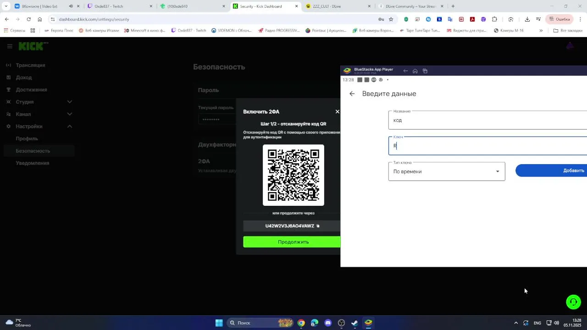587x330 pixels.
Task: Open the Kick hamburger menu
Action: 10,46
